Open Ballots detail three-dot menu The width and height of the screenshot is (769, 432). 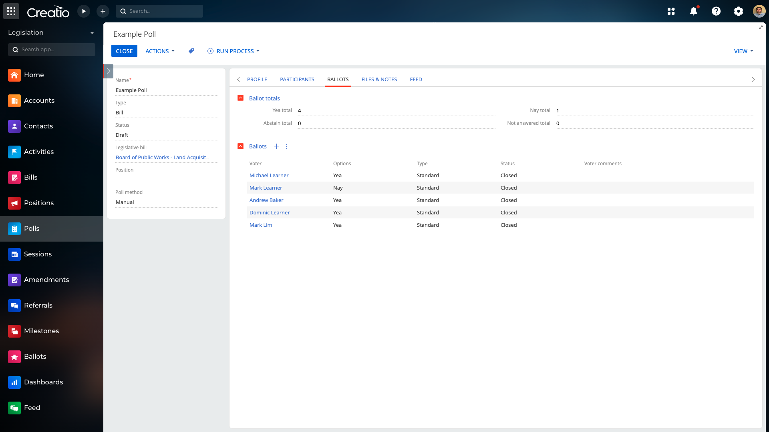(287, 146)
